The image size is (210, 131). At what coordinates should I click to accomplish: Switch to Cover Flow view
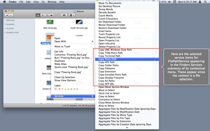coord(51,15)
